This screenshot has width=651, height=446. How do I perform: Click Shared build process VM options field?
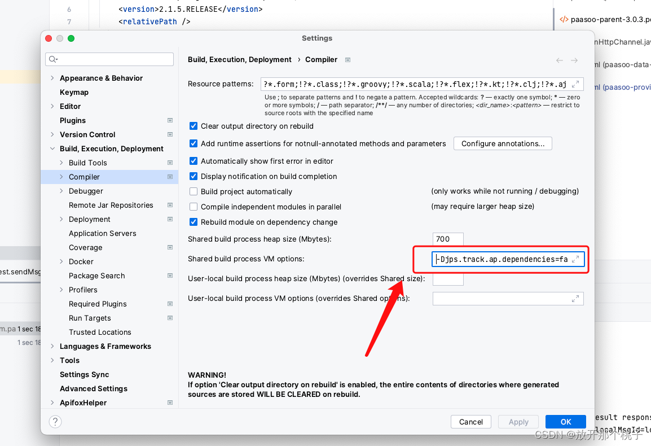[508, 259]
